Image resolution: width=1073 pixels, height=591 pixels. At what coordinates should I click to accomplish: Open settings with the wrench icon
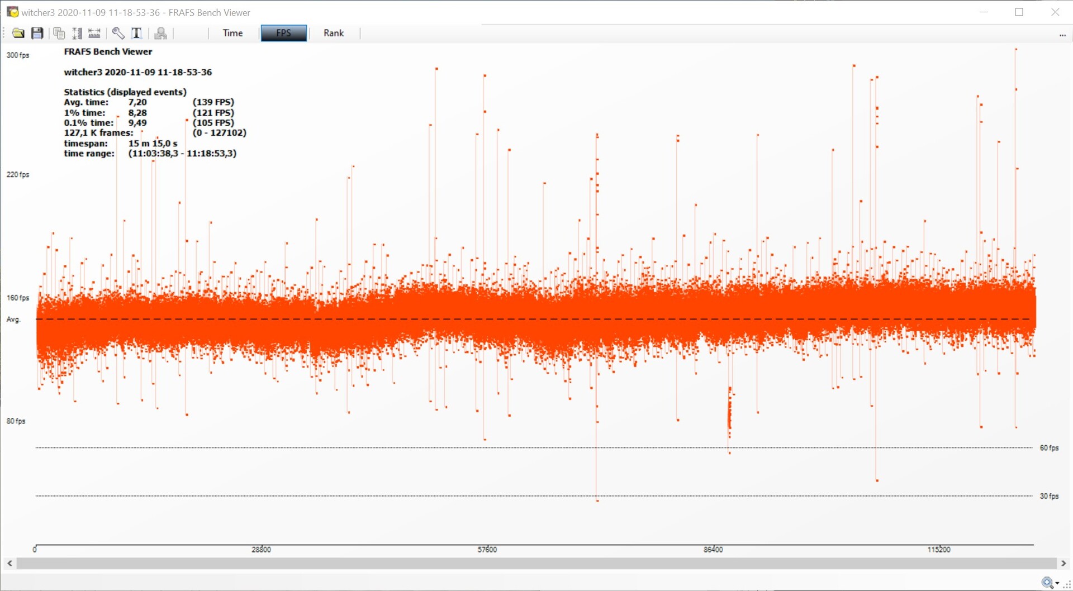(x=118, y=34)
